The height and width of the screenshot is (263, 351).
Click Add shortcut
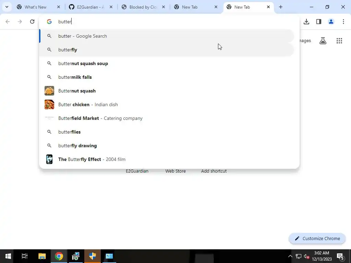(214, 171)
